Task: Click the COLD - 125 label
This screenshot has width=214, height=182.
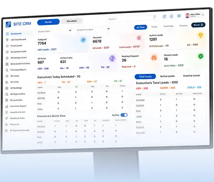Action: 194,87
